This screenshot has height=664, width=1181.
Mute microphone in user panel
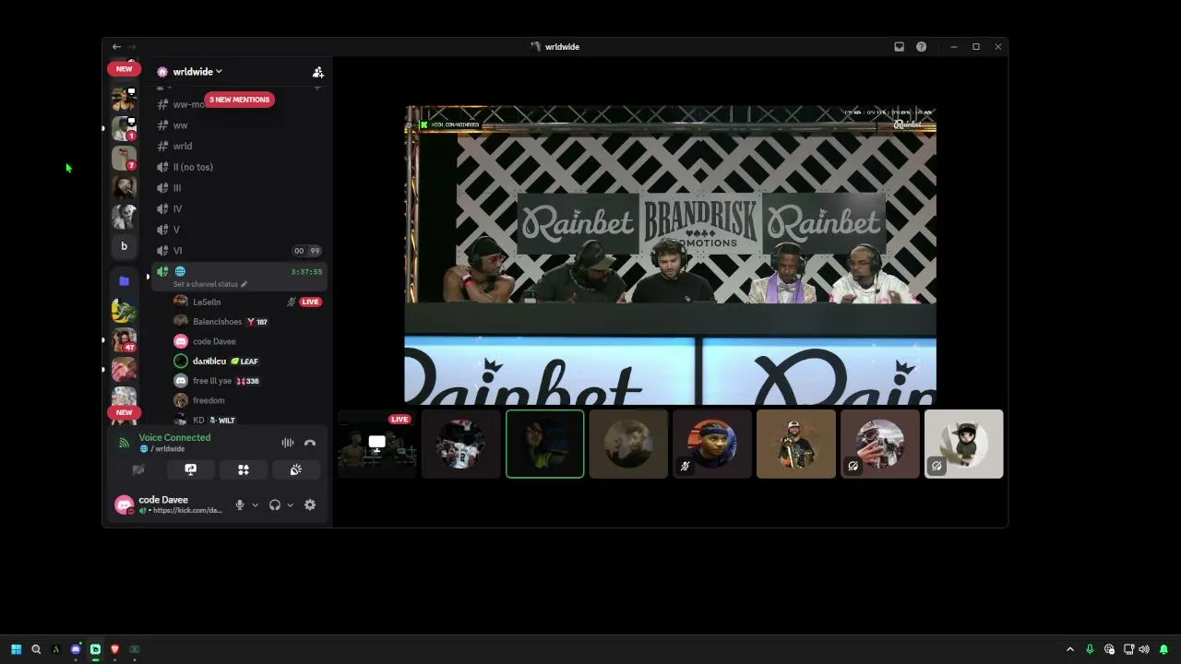240,504
